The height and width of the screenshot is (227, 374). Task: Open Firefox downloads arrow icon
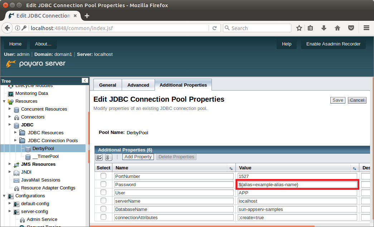[x=324, y=28]
